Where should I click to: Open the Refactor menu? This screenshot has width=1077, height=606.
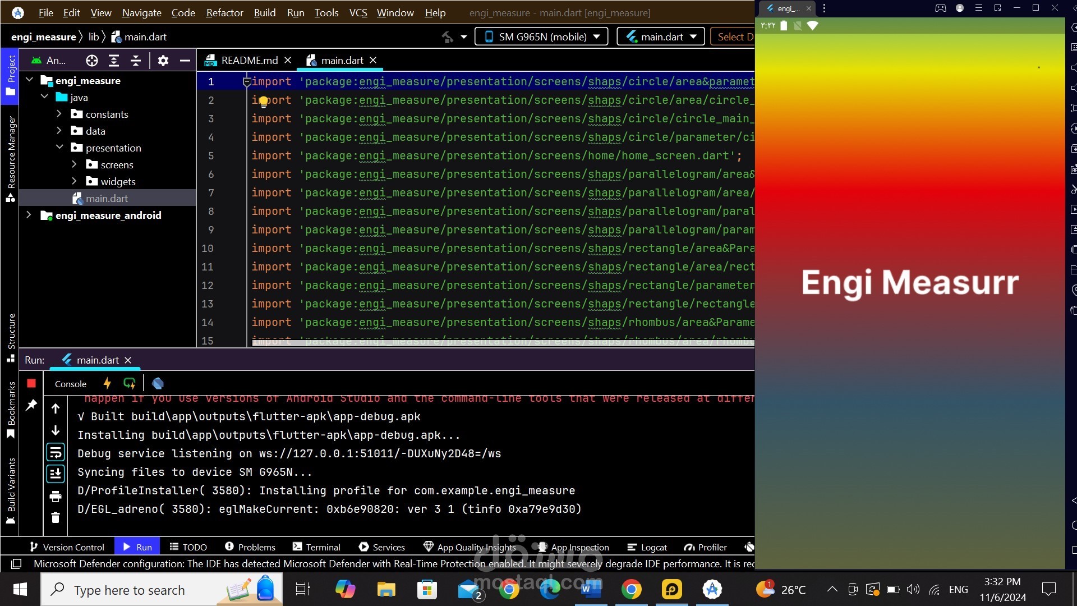click(224, 12)
